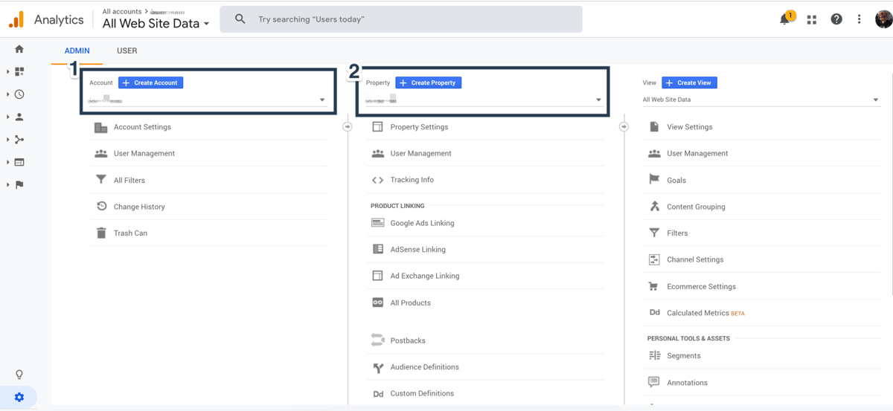
Task: Open the Google apps grid icon
Action: click(x=811, y=19)
